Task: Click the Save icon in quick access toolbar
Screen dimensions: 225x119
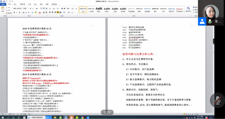Action: click(4, 1)
